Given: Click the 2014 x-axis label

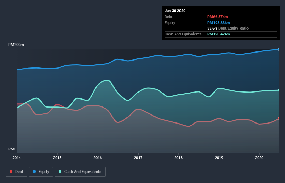Looking at the screenshot, I should (17, 158).
